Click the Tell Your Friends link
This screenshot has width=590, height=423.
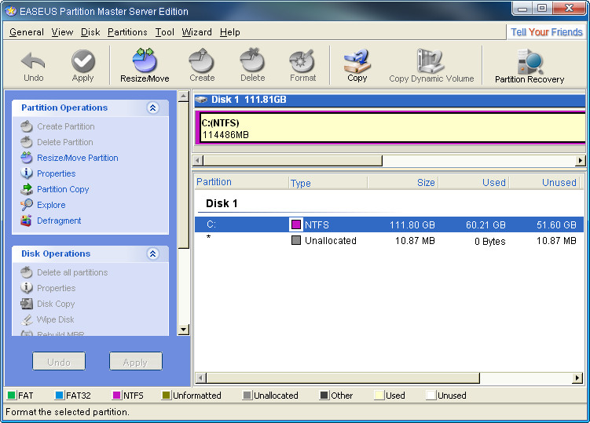(546, 32)
